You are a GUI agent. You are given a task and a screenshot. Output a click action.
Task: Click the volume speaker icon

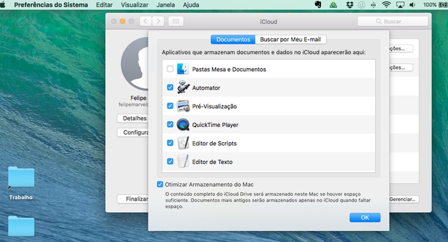tap(412, 5)
